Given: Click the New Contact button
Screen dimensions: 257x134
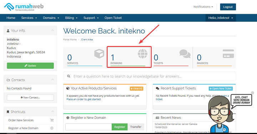Looking at the screenshot, I should 30,97.
